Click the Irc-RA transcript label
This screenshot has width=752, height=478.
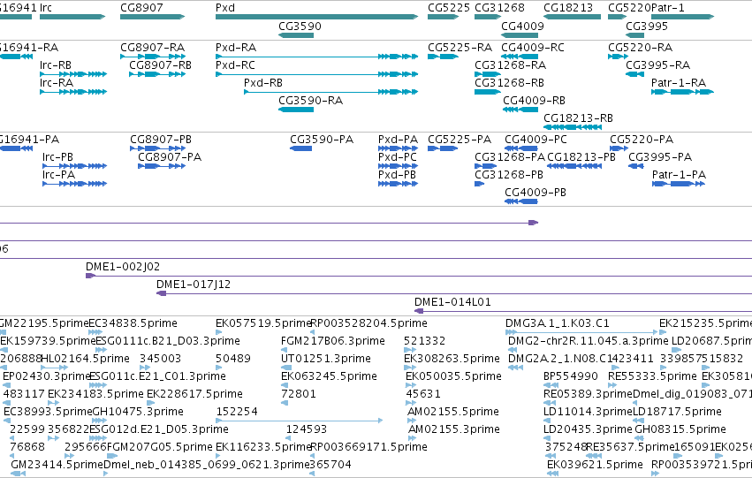pos(57,83)
